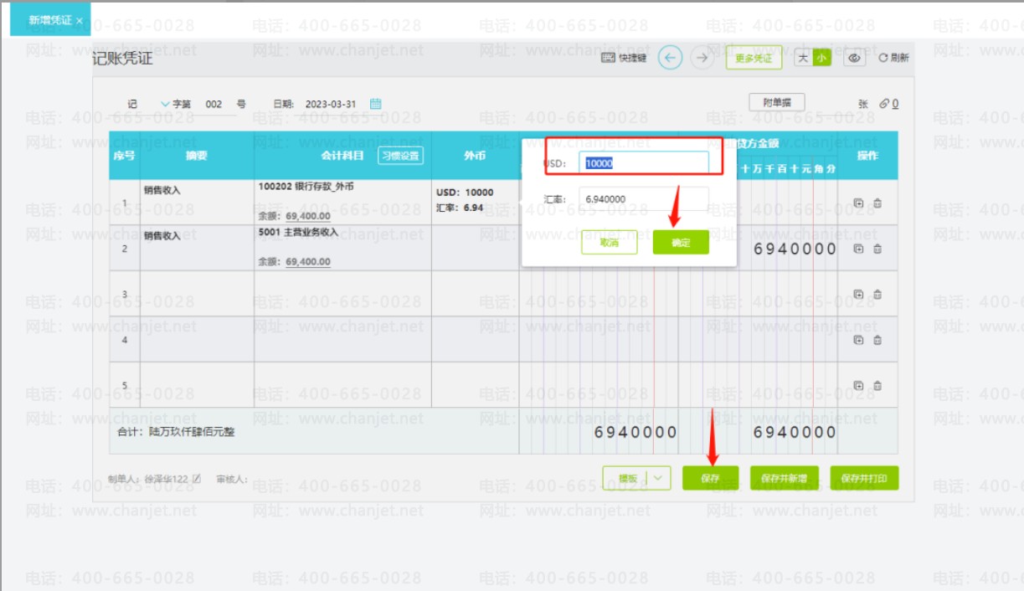Close the 新增凭证 tab
The width and height of the screenshot is (1024, 591).
[x=80, y=20]
